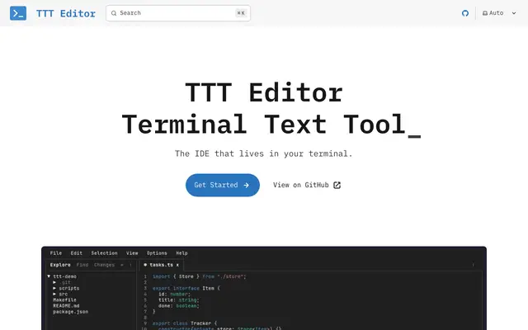528x330 pixels.
Task: Close the tasks.ts tab with x
Action: [x=177, y=265]
